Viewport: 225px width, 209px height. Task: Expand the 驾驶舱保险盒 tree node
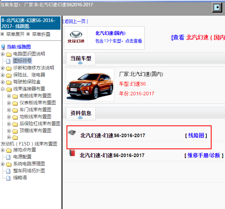click(x=2, y=82)
